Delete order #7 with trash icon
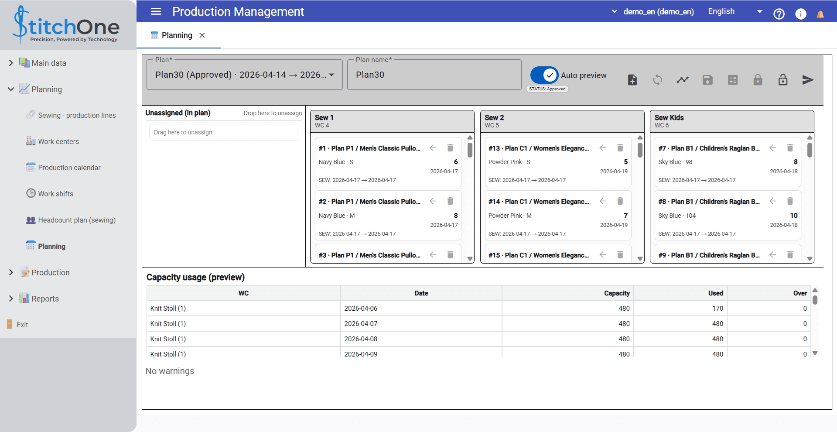 point(790,148)
